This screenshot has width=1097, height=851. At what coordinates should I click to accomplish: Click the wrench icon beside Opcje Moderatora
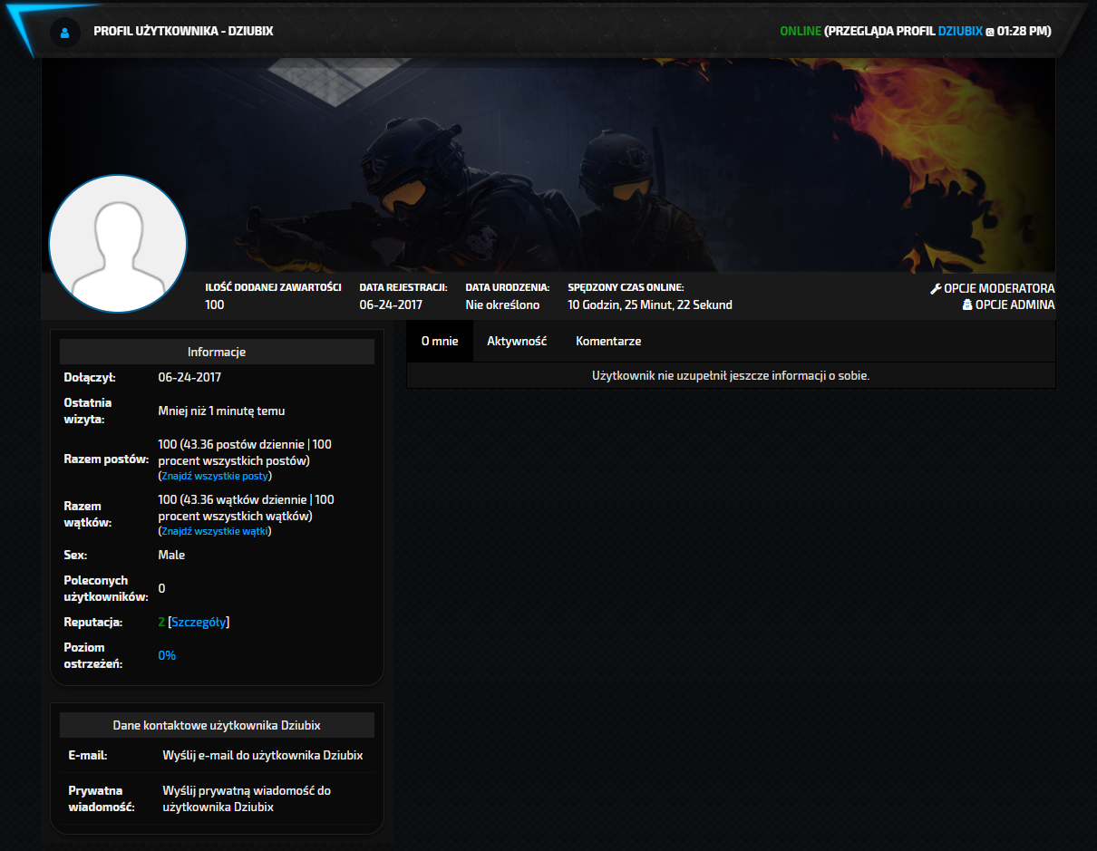(x=937, y=289)
